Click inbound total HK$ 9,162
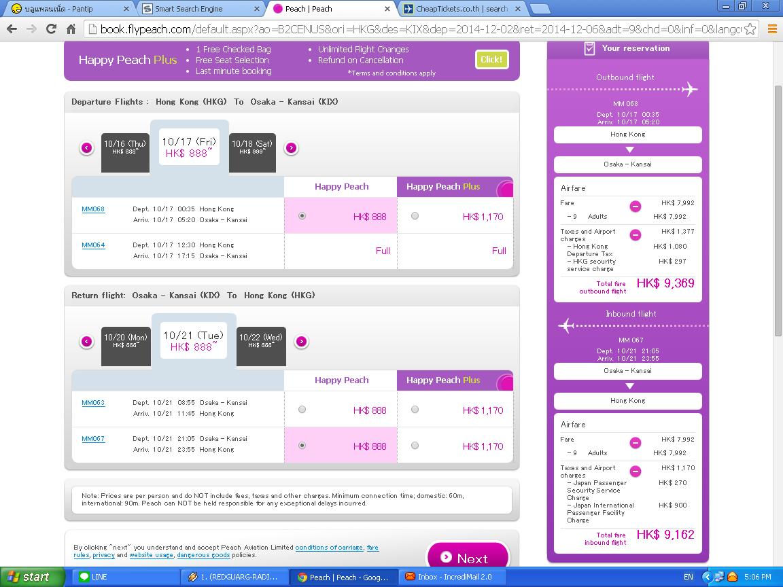The image size is (783, 587). click(665, 535)
